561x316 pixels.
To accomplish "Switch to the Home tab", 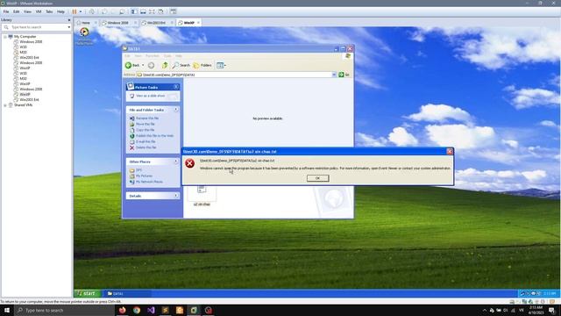I will tap(86, 23).
